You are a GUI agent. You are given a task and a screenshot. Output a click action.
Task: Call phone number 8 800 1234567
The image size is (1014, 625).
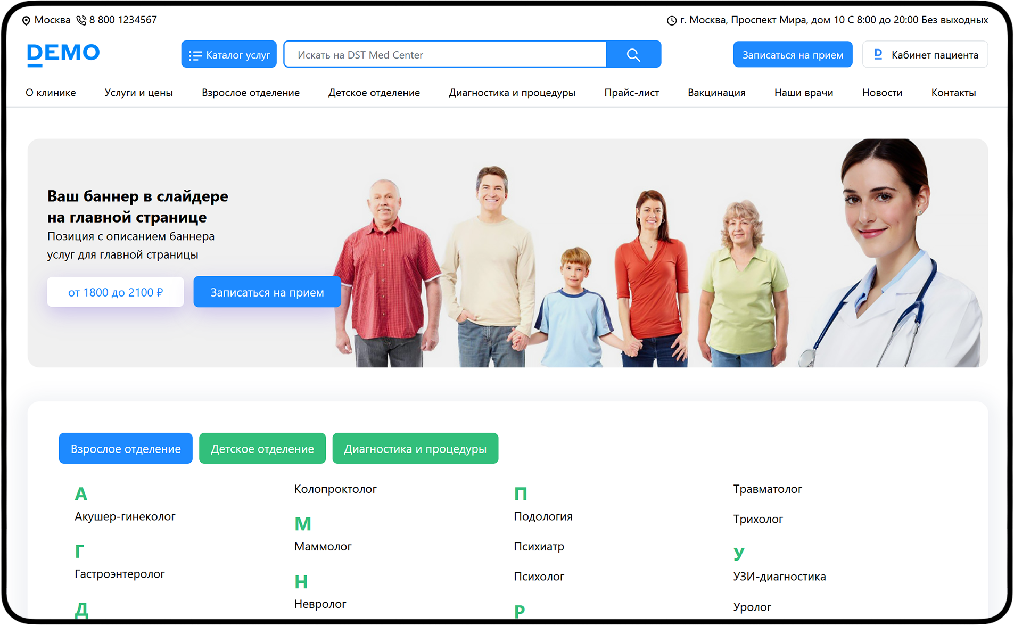123,20
